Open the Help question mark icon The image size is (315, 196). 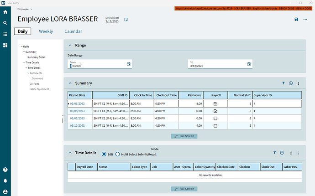5,170
